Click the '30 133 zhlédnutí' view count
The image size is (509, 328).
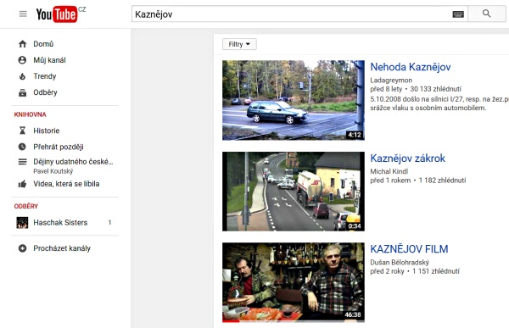tap(436, 89)
